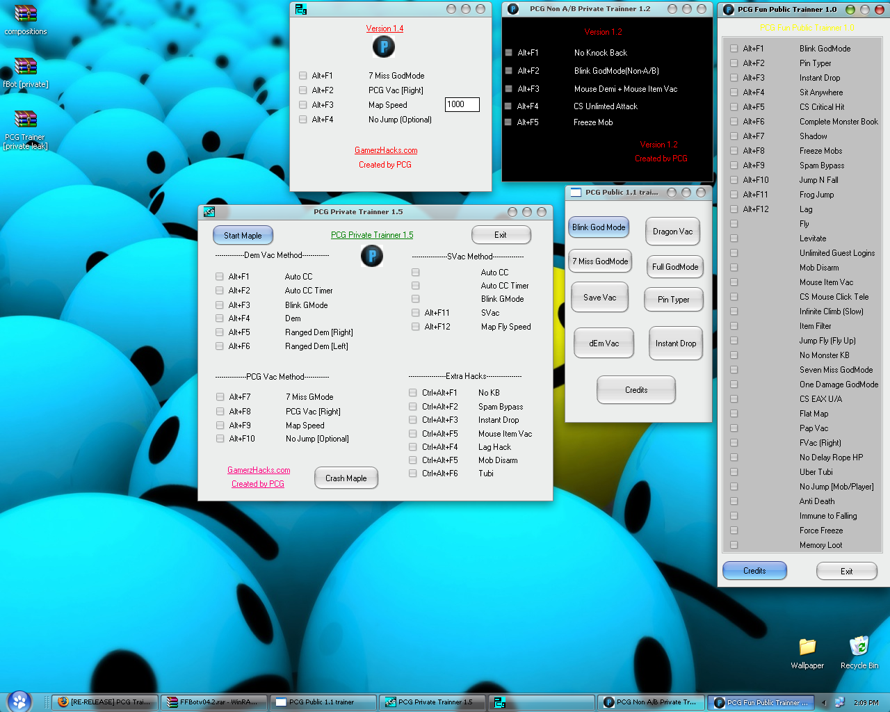Open PCG Trainer [private leak] archive icon
890x712 pixels.
click(x=25, y=119)
